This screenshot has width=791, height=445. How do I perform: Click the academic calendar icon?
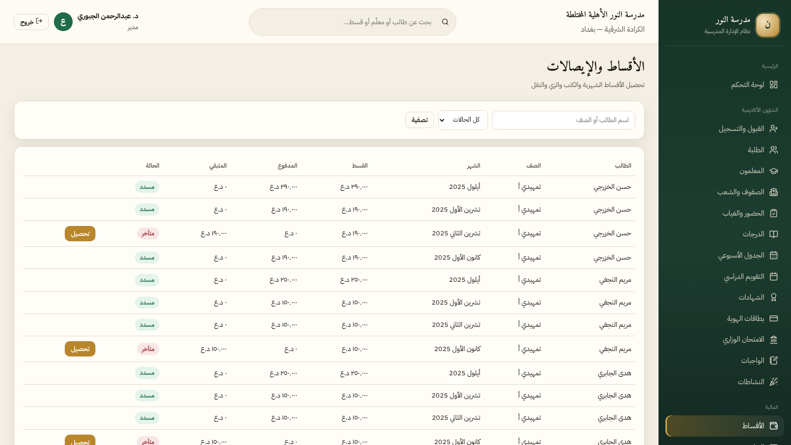(x=774, y=276)
